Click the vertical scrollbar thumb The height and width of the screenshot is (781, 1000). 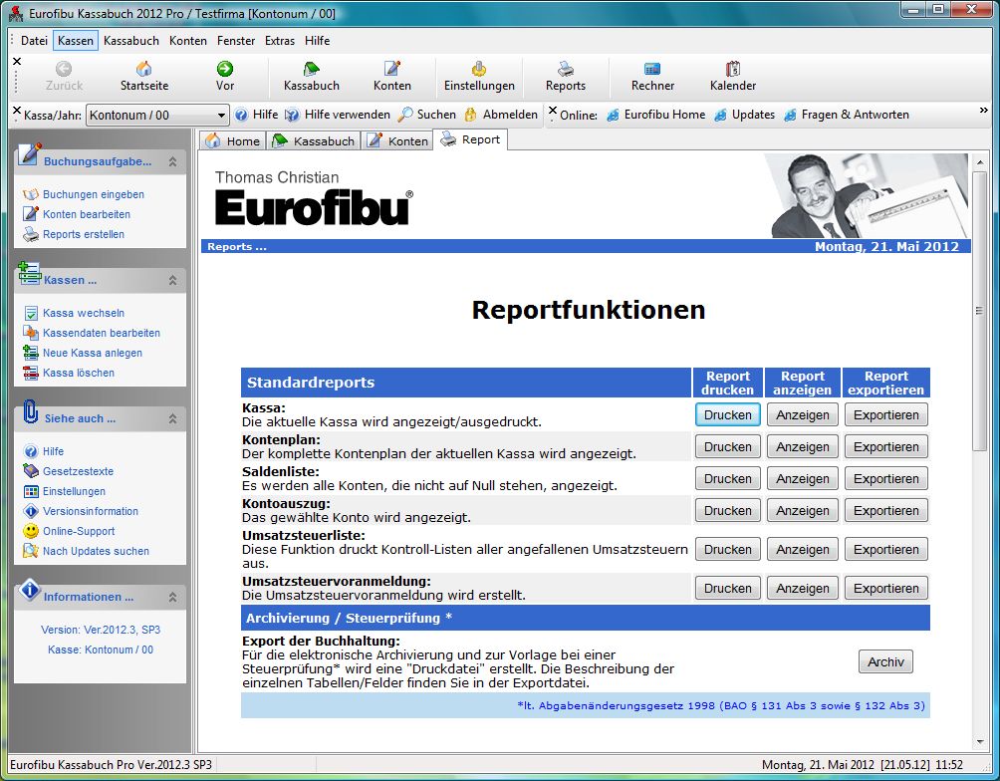(980, 311)
